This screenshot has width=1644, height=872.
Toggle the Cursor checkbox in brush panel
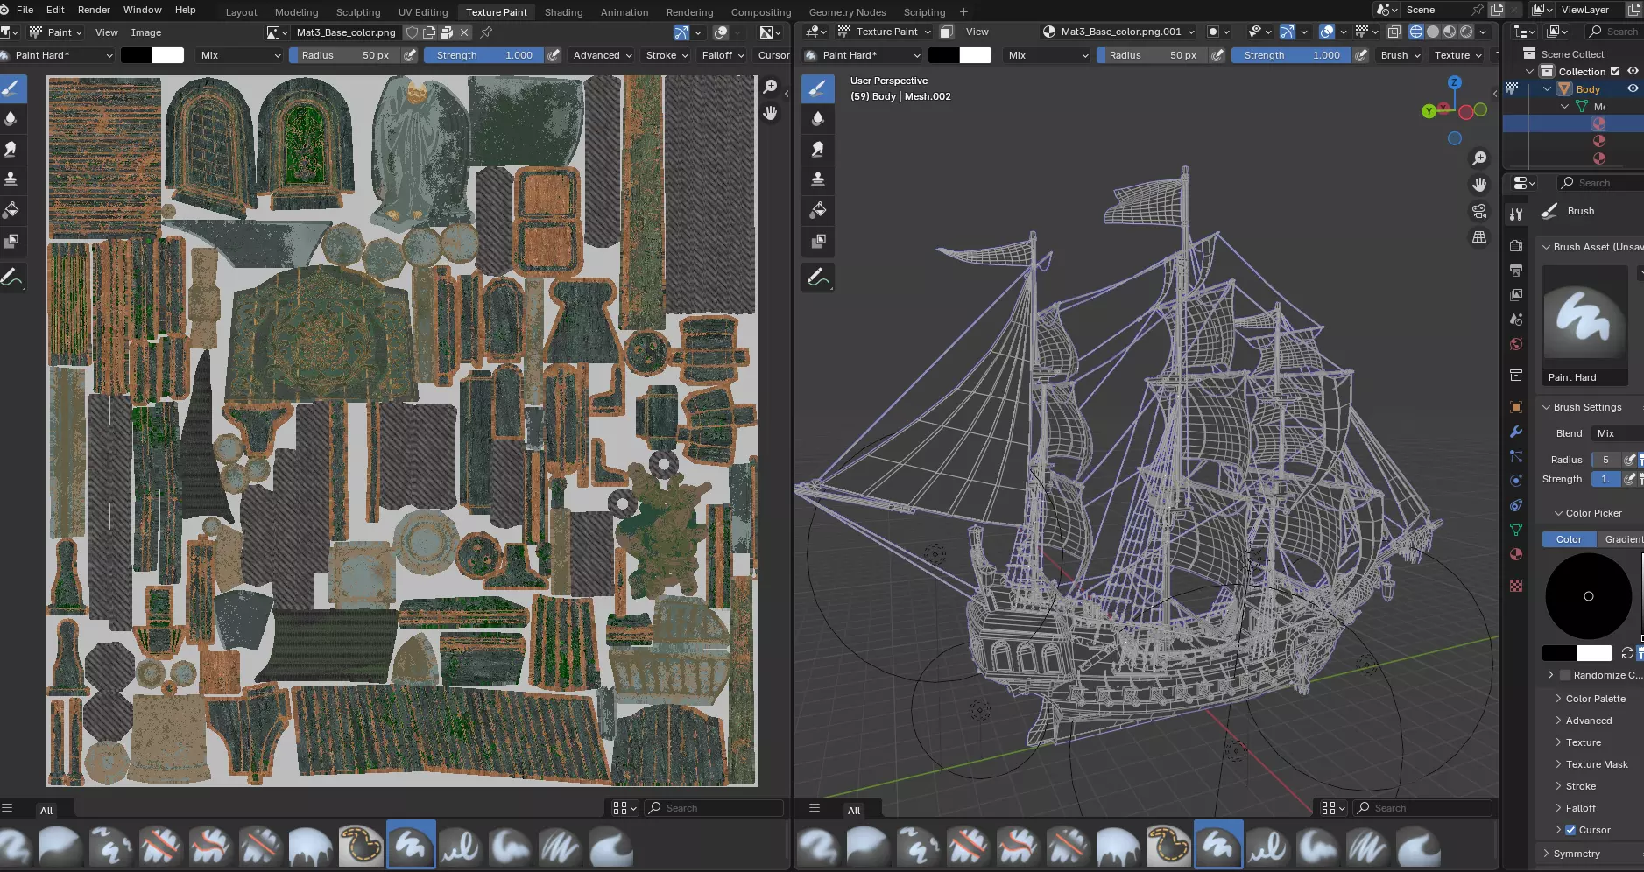click(x=1570, y=830)
